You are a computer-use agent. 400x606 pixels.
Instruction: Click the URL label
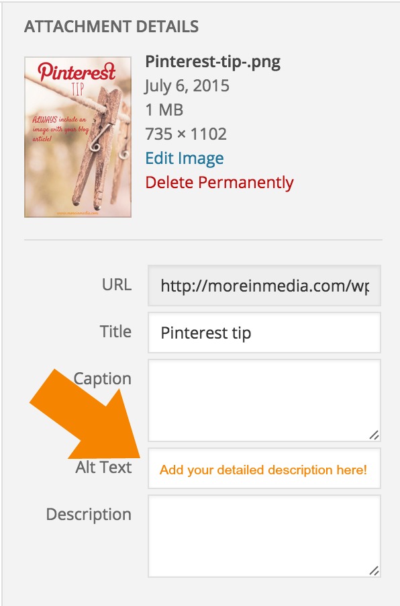pos(117,284)
